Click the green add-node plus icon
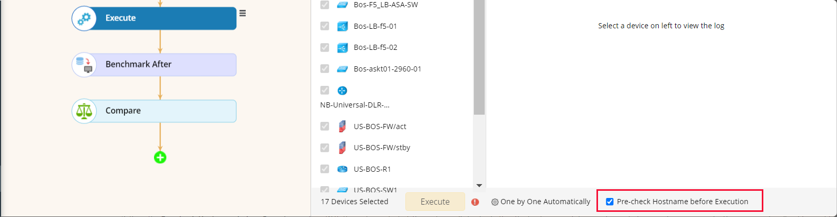The width and height of the screenshot is (837, 217). click(x=160, y=157)
